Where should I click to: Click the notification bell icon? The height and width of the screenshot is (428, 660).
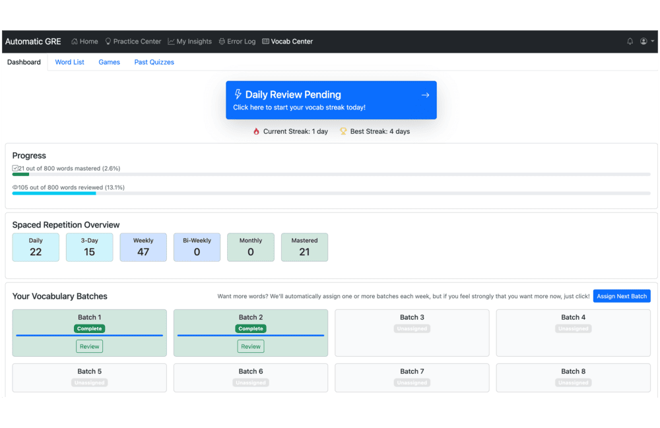(630, 42)
